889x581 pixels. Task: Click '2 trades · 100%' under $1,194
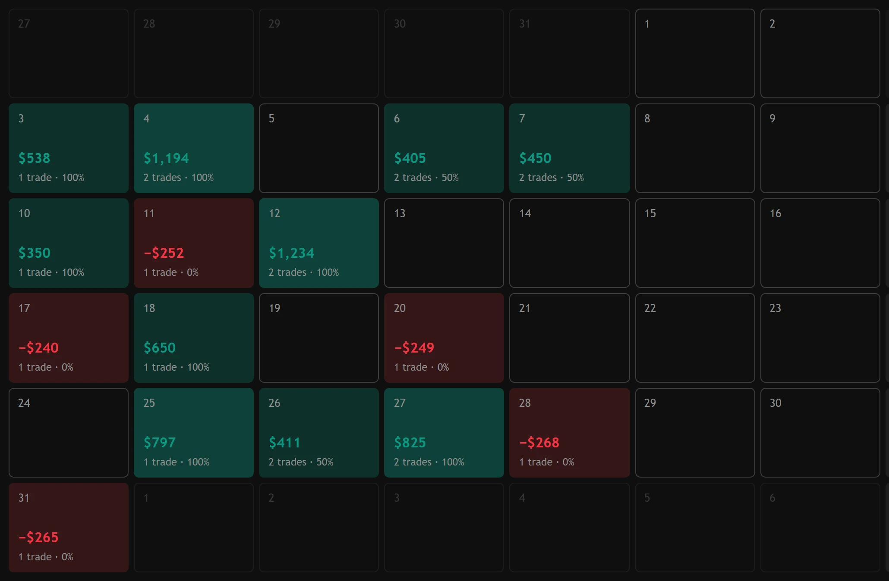(179, 178)
